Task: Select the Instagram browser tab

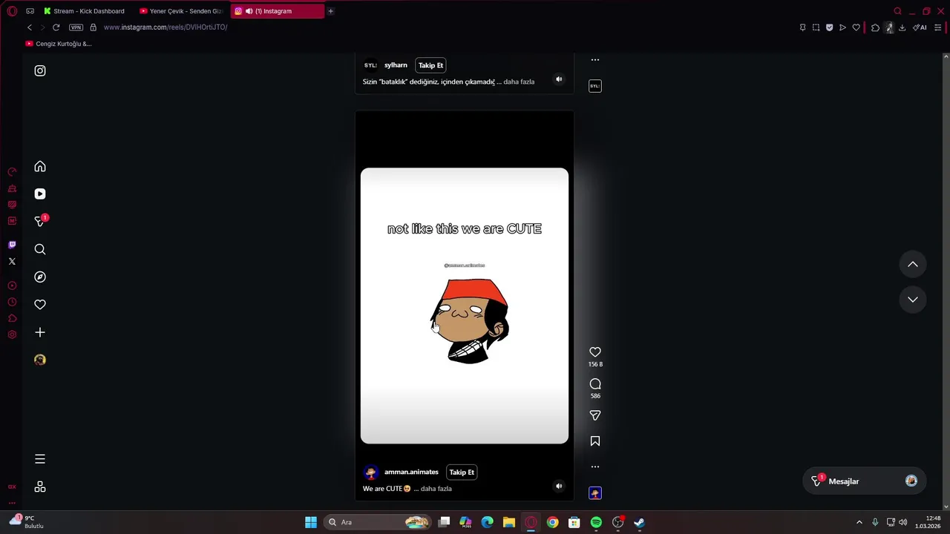Action: tap(277, 11)
